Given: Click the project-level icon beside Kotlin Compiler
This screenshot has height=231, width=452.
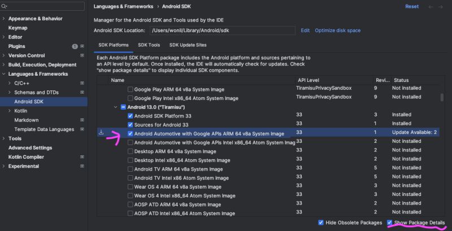Looking at the screenshot, I should pos(82,157).
